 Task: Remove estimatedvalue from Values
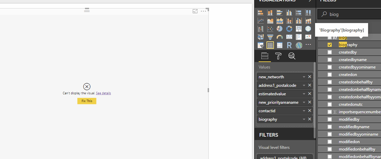click(310, 94)
